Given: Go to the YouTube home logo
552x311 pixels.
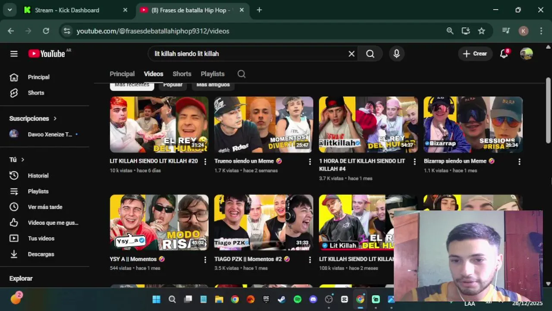Looking at the screenshot, I should (47, 54).
